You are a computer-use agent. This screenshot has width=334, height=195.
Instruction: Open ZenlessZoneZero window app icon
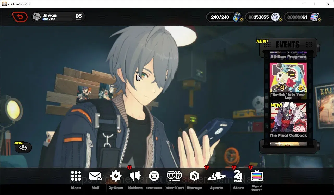click(x=4, y=4)
